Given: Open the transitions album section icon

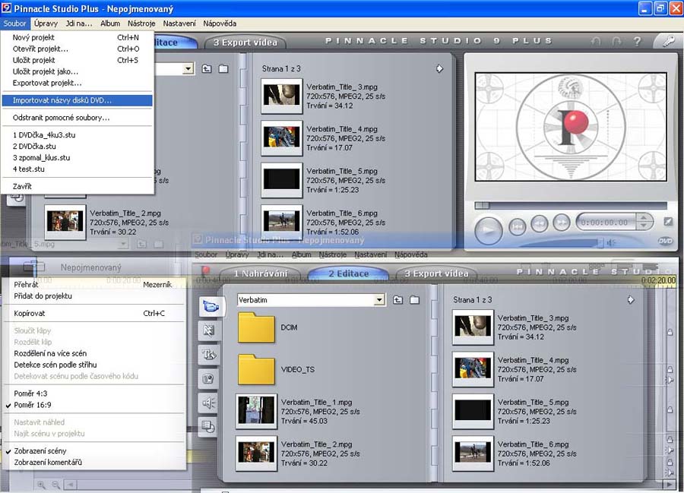Looking at the screenshot, I should [208, 330].
